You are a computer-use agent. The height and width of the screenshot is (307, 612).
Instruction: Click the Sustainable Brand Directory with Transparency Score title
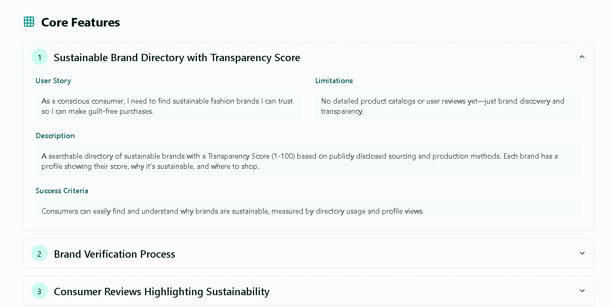point(177,57)
